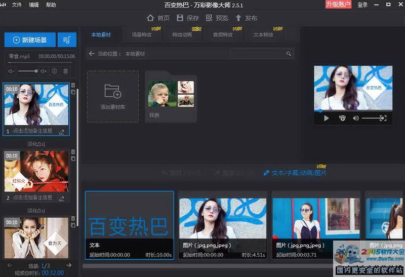The width and height of the screenshot is (405, 277).
Task: Delete scene 1 with trash icon
Action: coord(73,85)
